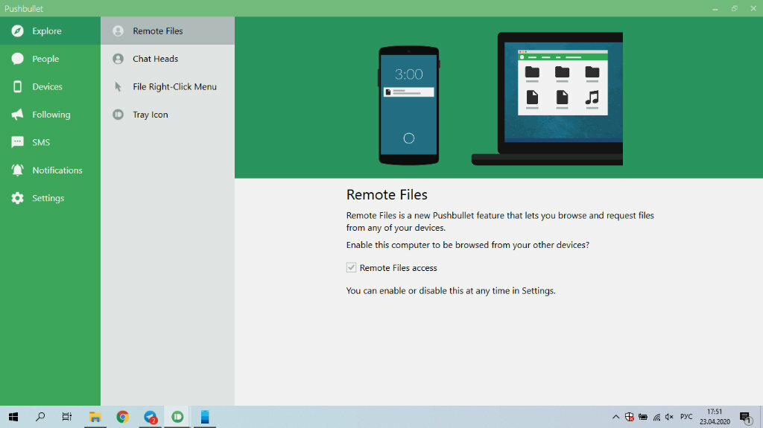
Task: Open Google Chrome from taskbar
Action: click(123, 417)
